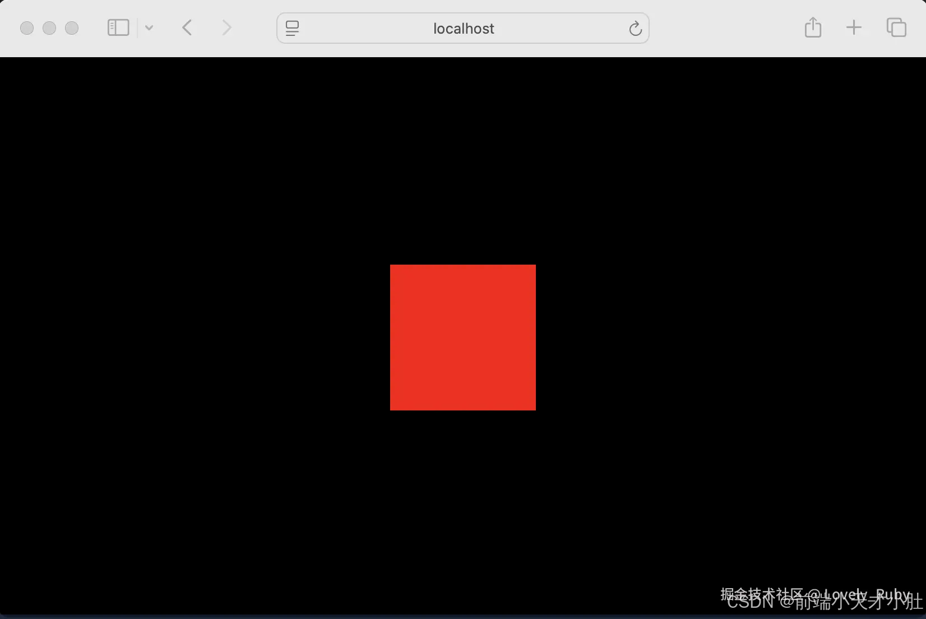Open a new tab with the plus icon
This screenshot has height=619, width=926.
pyautogui.click(x=854, y=27)
